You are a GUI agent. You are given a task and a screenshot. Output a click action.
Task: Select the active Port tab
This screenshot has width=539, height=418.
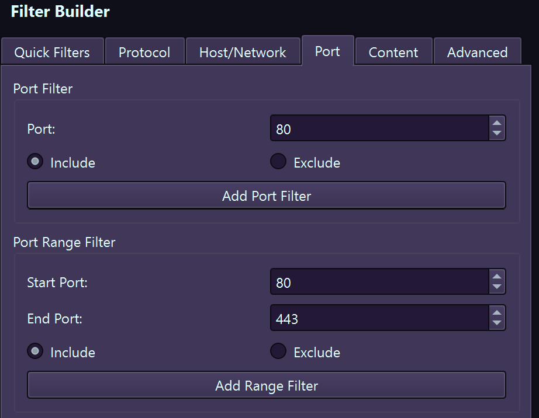[327, 51]
